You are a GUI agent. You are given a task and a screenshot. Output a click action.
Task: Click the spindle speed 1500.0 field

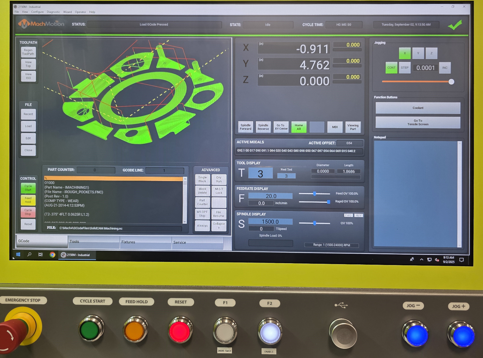tap(270, 222)
